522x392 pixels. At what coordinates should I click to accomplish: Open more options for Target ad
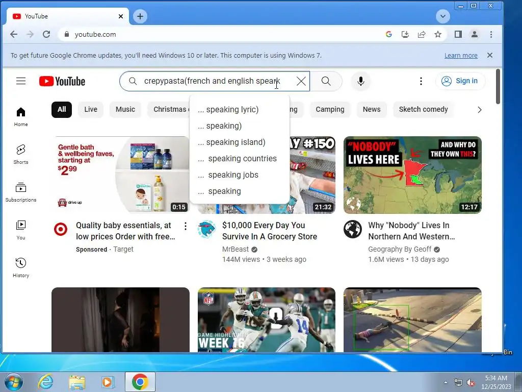(x=186, y=226)
